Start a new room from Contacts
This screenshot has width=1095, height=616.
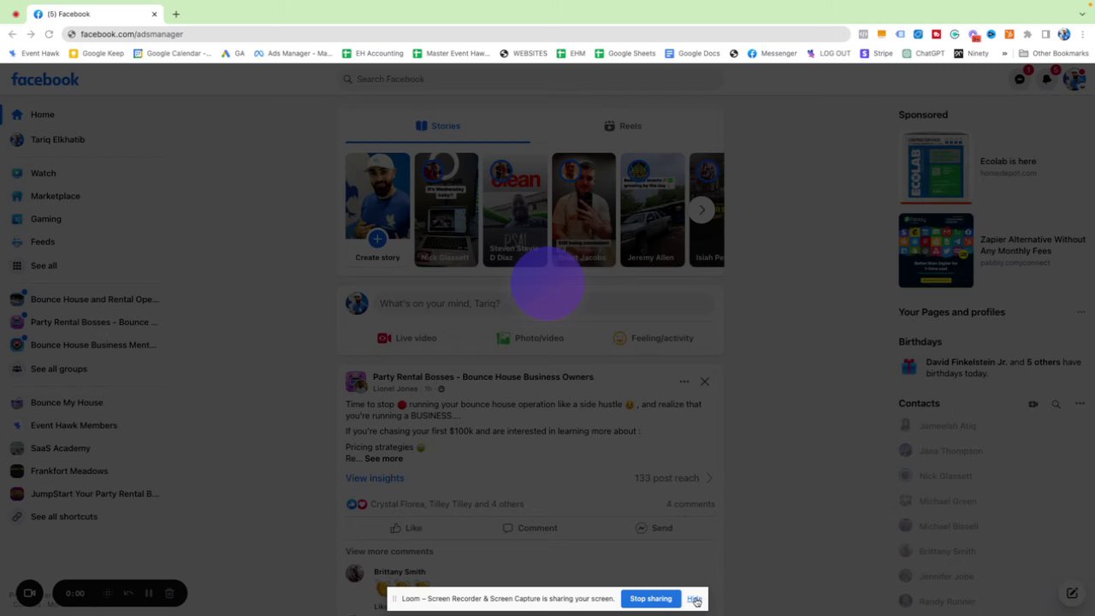point(1033,404)
